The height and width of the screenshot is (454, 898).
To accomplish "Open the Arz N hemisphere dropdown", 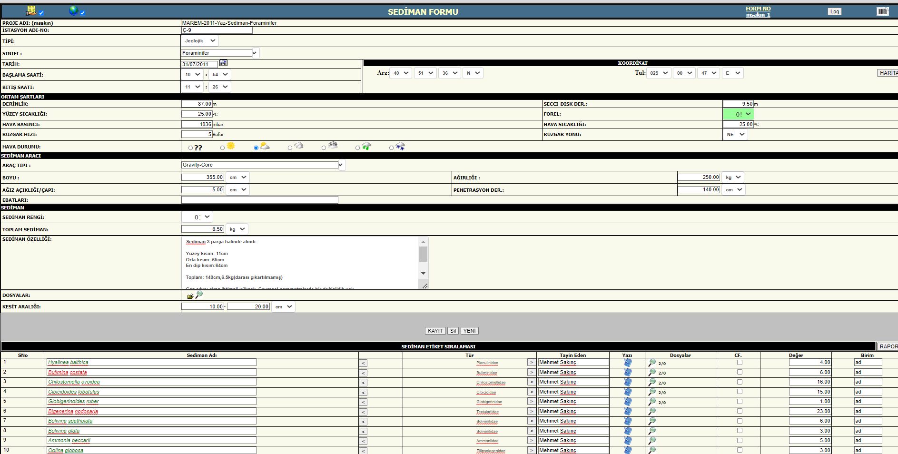I will (473, 73).
